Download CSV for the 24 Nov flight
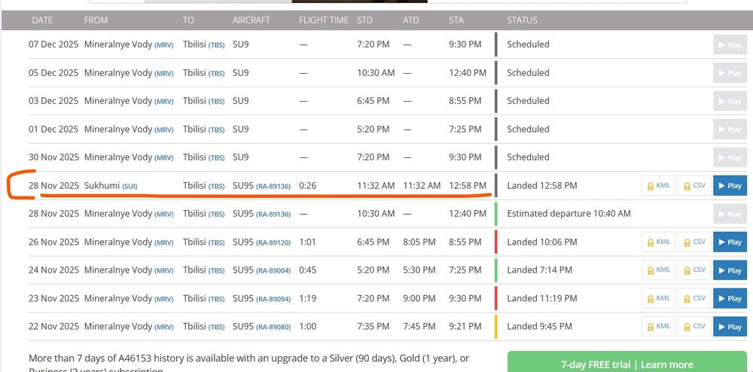Image resolution: width=753 pixels, height=372 pixels. [x=694, y=270]
